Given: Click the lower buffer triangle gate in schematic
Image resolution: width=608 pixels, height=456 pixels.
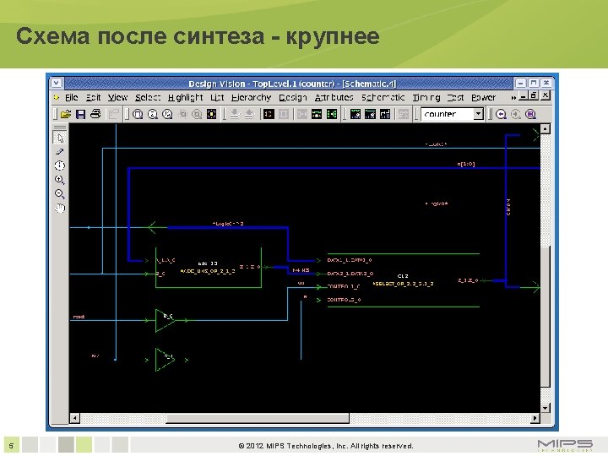Looking at the screenshot, I should 166,360.
